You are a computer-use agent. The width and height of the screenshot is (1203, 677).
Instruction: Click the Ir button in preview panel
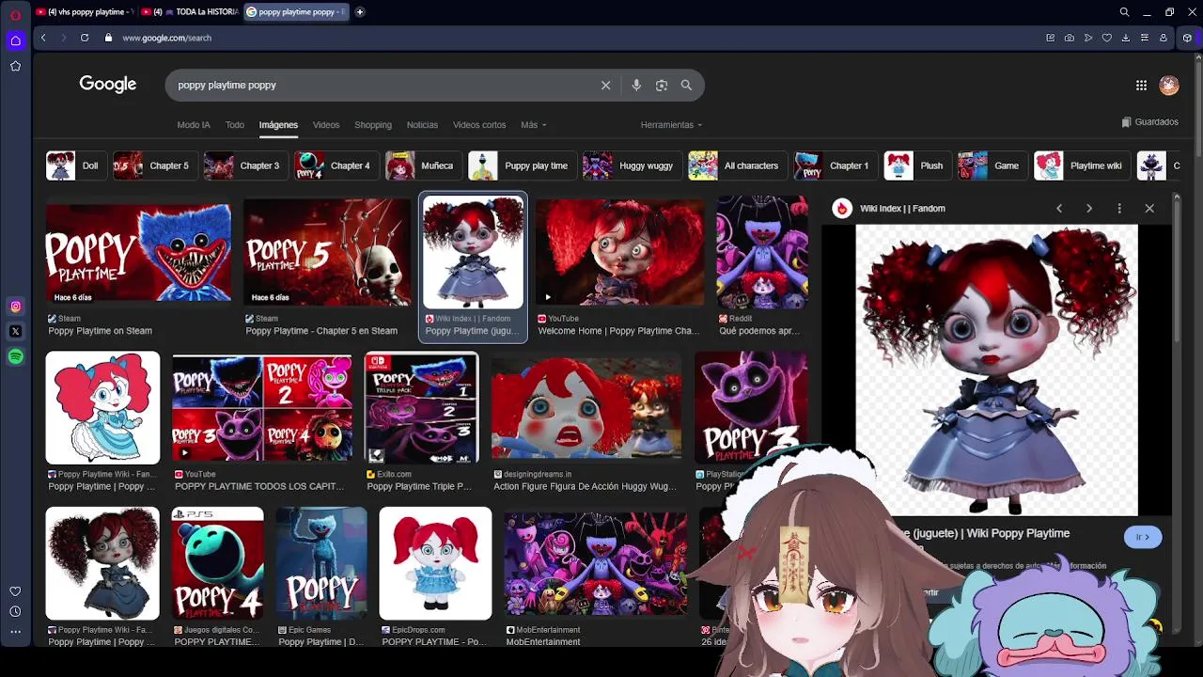click(x=1143, y=537)
